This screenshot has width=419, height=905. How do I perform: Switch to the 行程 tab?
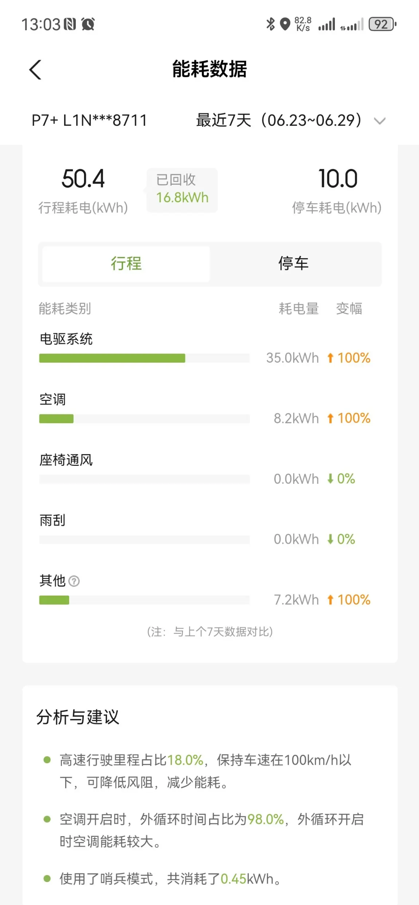point(126,264)
